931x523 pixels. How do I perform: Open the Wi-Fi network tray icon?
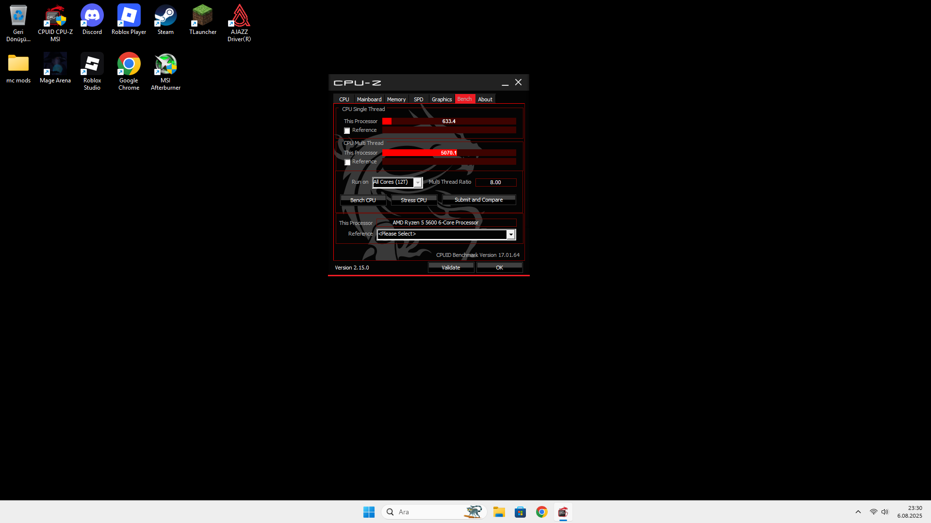pos(873,512)
